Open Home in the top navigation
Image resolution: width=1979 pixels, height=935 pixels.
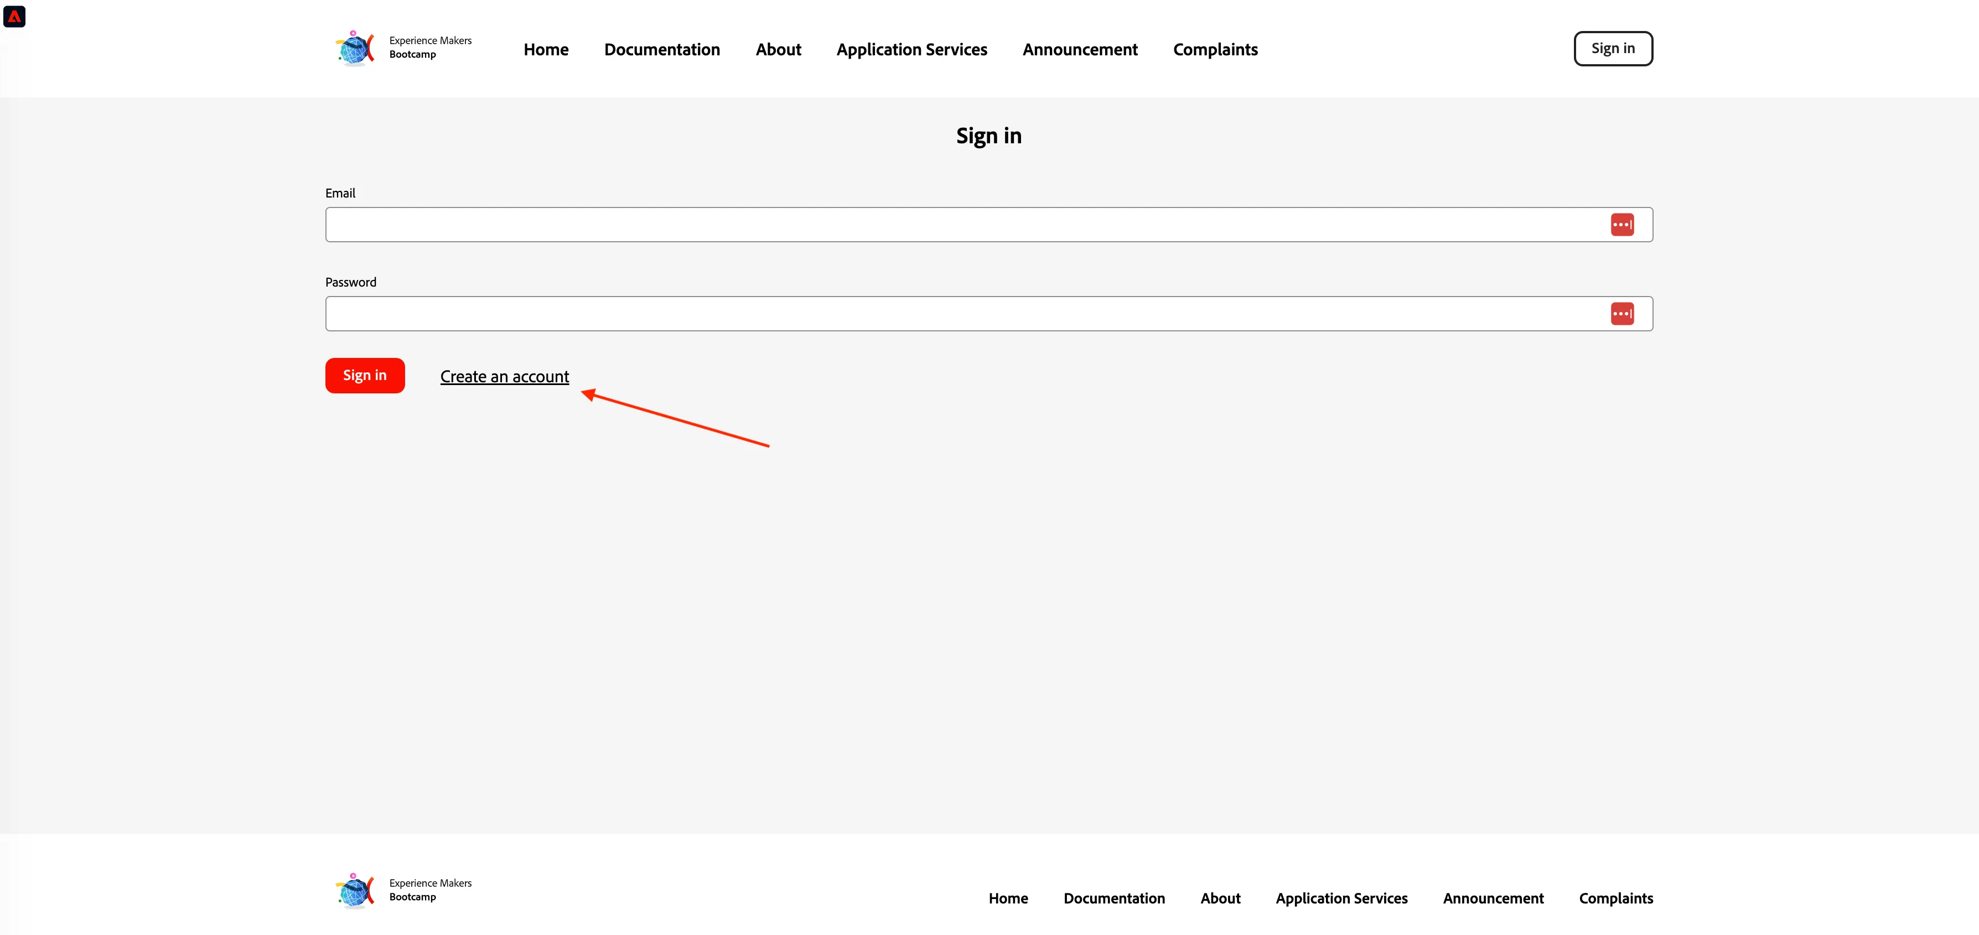pos(546,49)
